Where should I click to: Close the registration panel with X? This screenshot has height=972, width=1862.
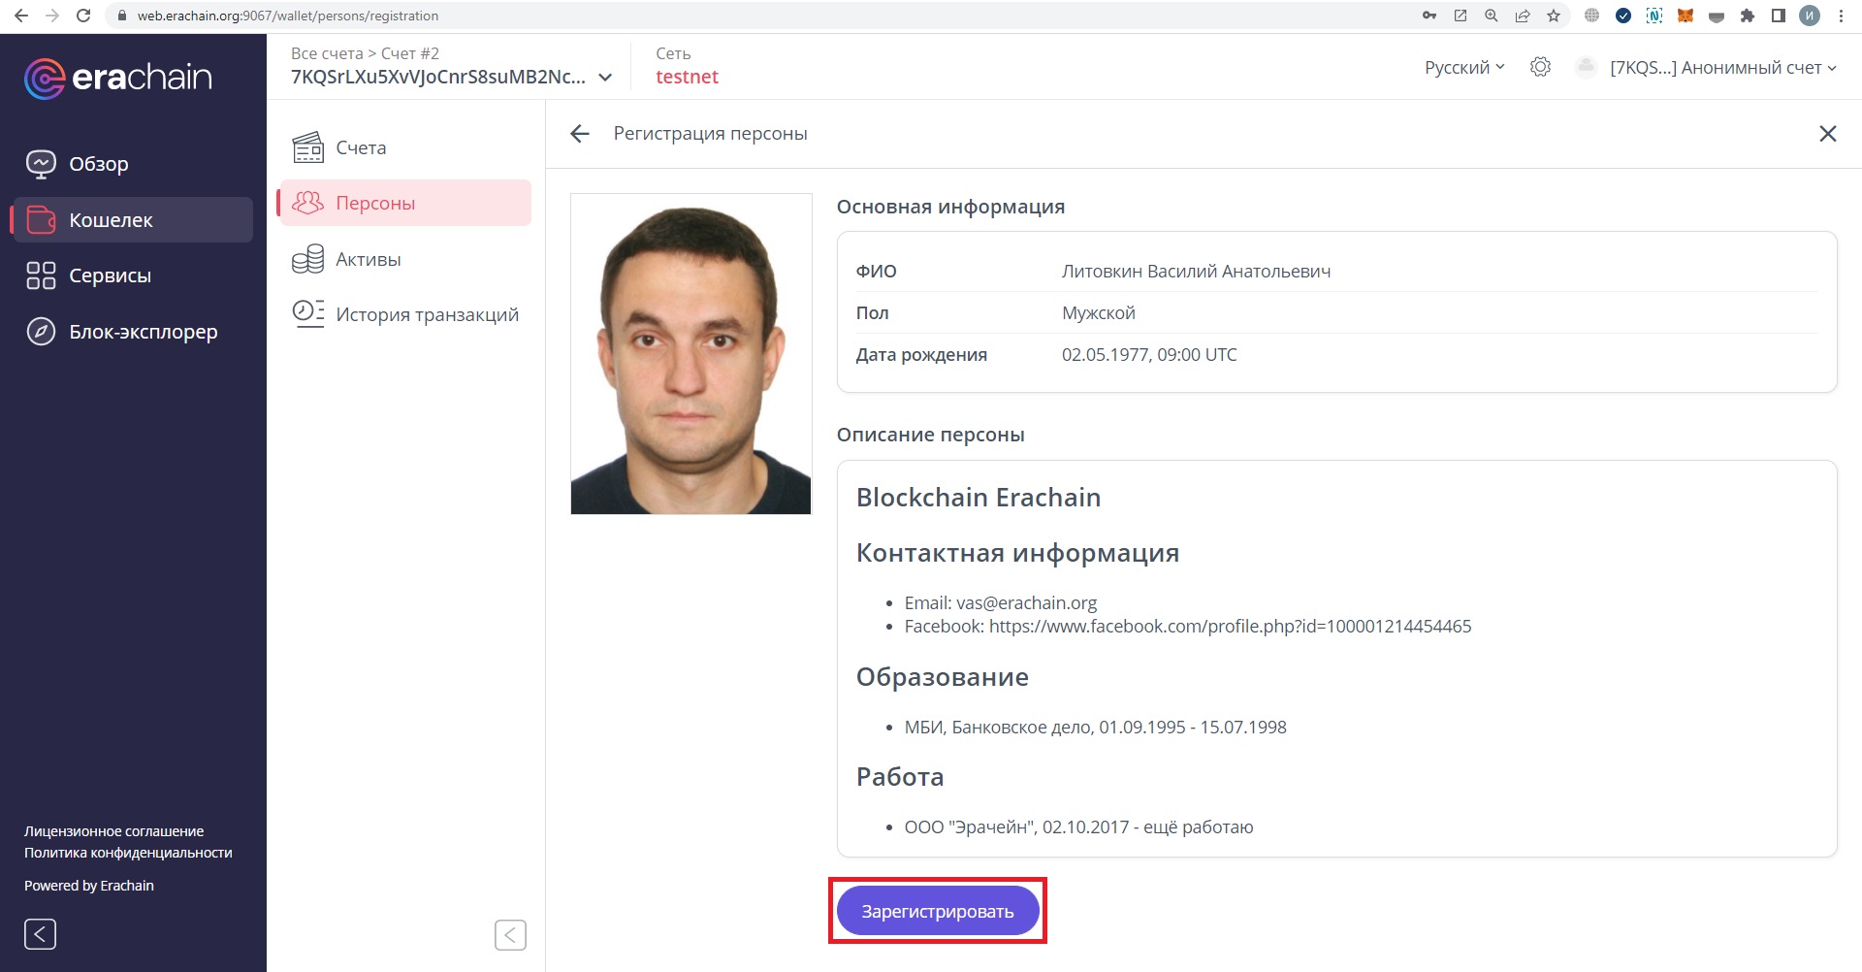click(1827, 134)
